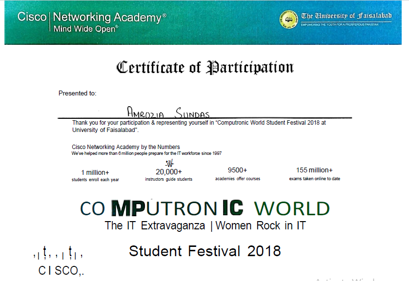The width and height of the screenshot is (409, 281).
Task: Click the University of Faisalabad round logo
Action: pyautogui.click(x=288, y=19)
